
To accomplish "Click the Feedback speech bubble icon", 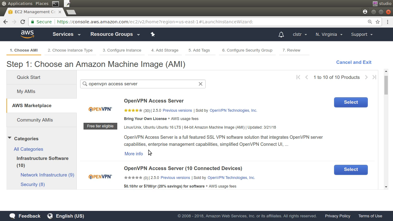I will 12,216.
